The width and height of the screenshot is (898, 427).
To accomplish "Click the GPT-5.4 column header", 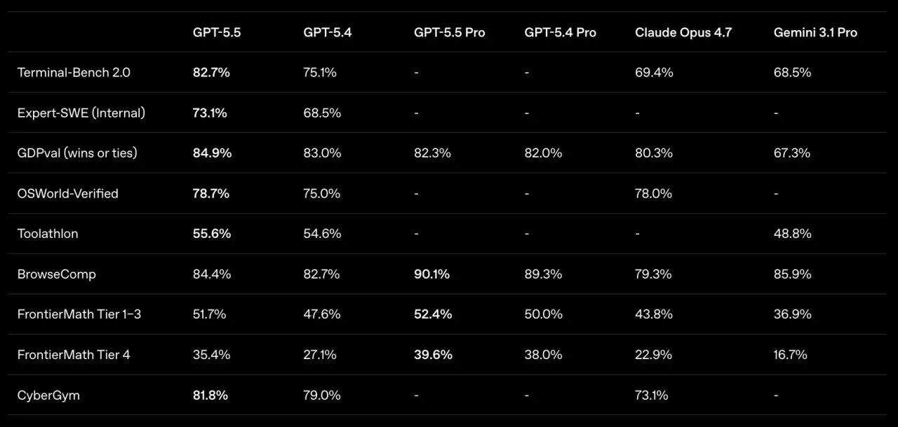I will click(328, 32).
